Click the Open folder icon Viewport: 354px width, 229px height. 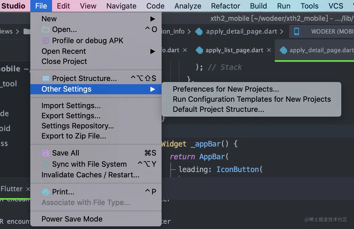[x=46, y=30]
